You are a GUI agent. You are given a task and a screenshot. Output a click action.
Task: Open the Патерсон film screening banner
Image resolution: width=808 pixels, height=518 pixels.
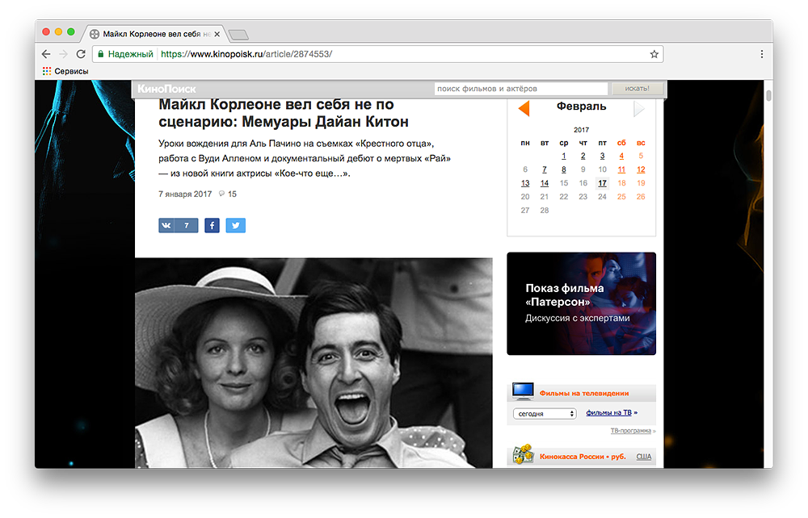click(581, 303)
